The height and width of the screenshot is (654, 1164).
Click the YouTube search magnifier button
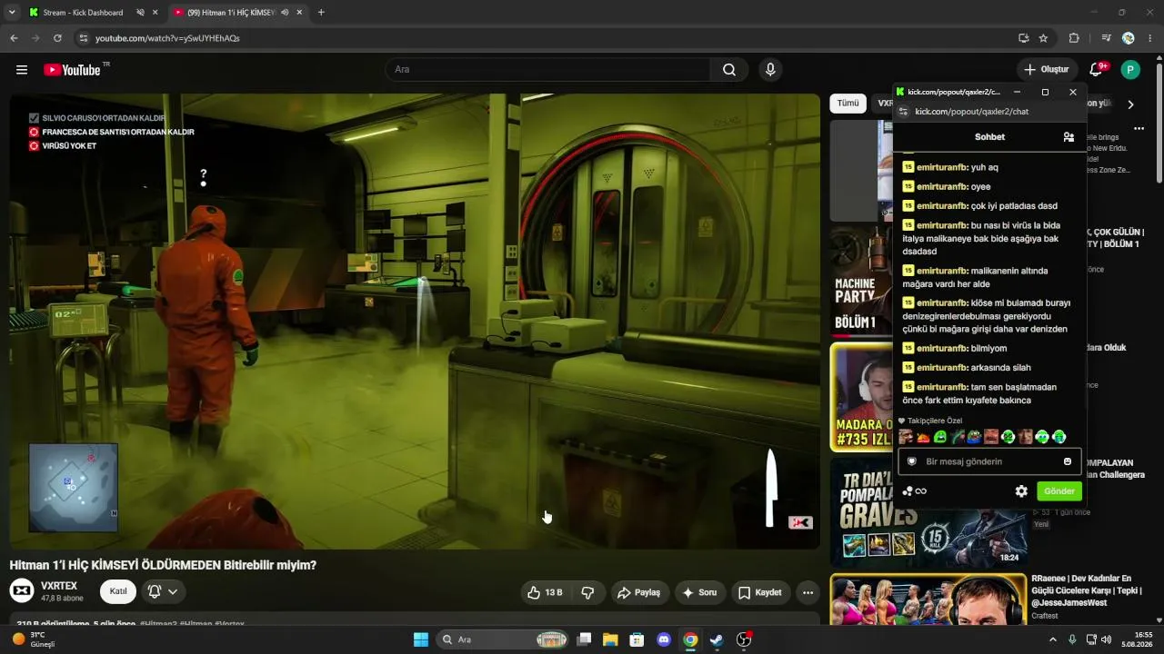point(729,70)
